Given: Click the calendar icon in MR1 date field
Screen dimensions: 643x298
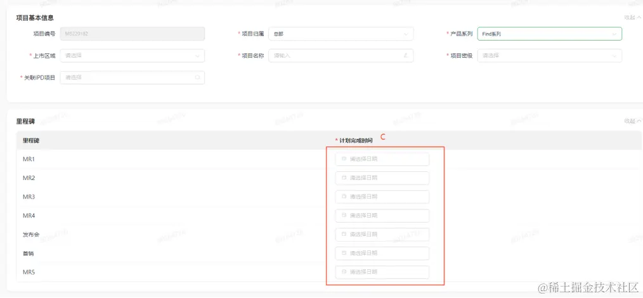Looking at the screenshot, I should coord(344,159).
